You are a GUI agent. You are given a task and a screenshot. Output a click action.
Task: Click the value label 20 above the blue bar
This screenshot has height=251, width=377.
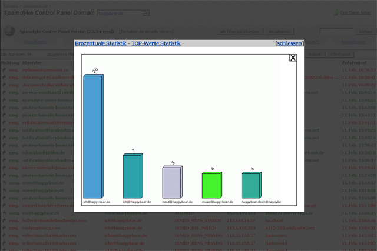click(x=95, y=70)
